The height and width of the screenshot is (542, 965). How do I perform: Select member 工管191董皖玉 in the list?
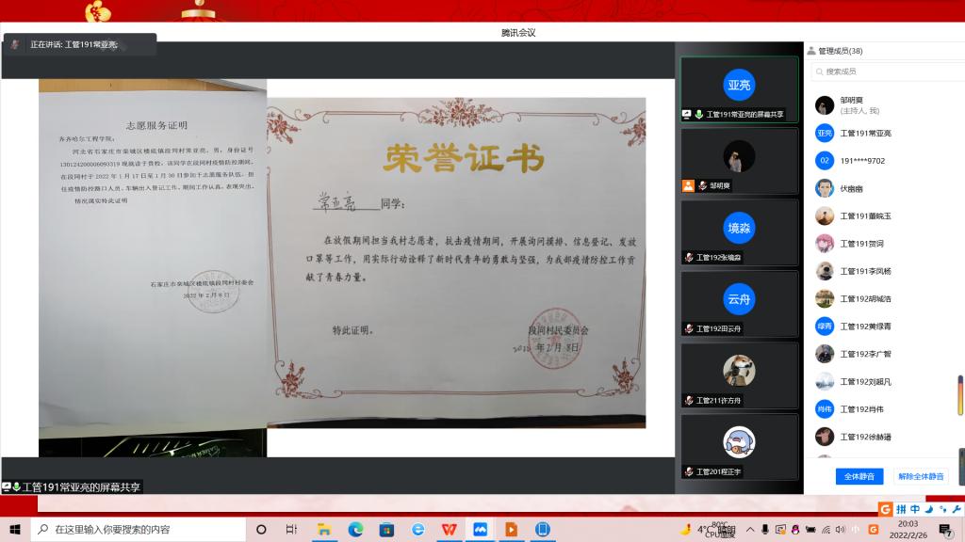(865, 215)
